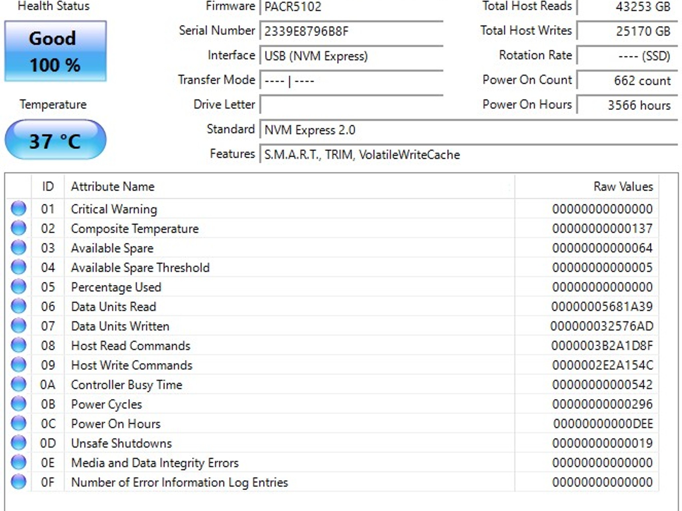Click the status orb for Power Cycles
The width and height of the screenshot is (682, 511).
(x=18, y=404)
